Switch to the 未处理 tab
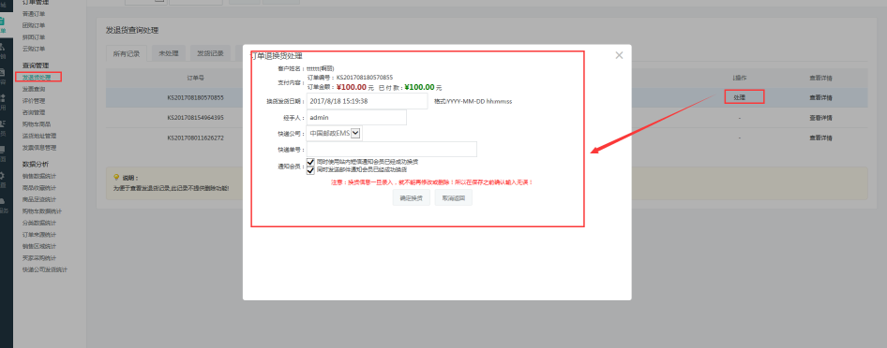Viewport: 887px width, 348px height. (169, 53)
